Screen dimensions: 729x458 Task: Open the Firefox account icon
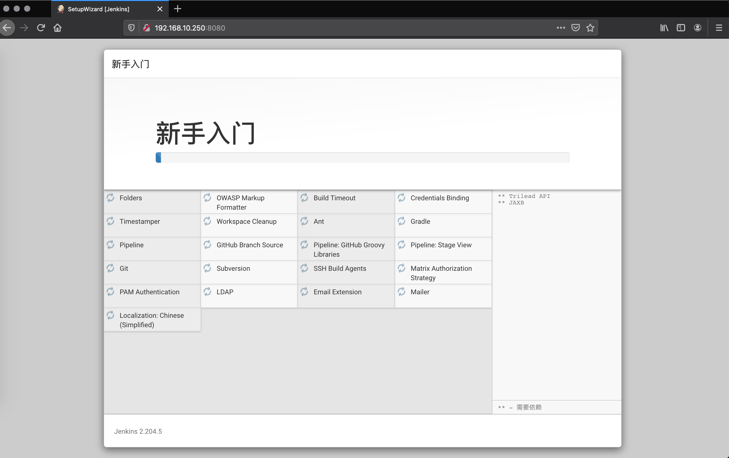pos(698,28)
